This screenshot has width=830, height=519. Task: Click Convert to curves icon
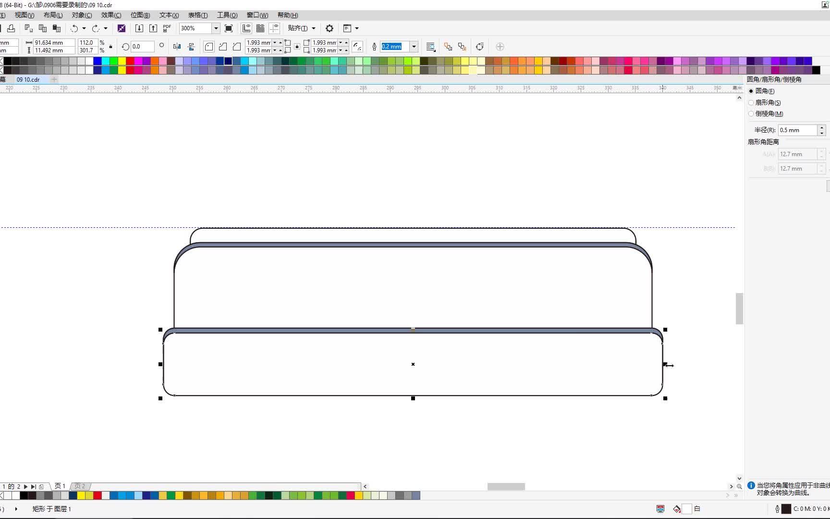click(480, 47)
